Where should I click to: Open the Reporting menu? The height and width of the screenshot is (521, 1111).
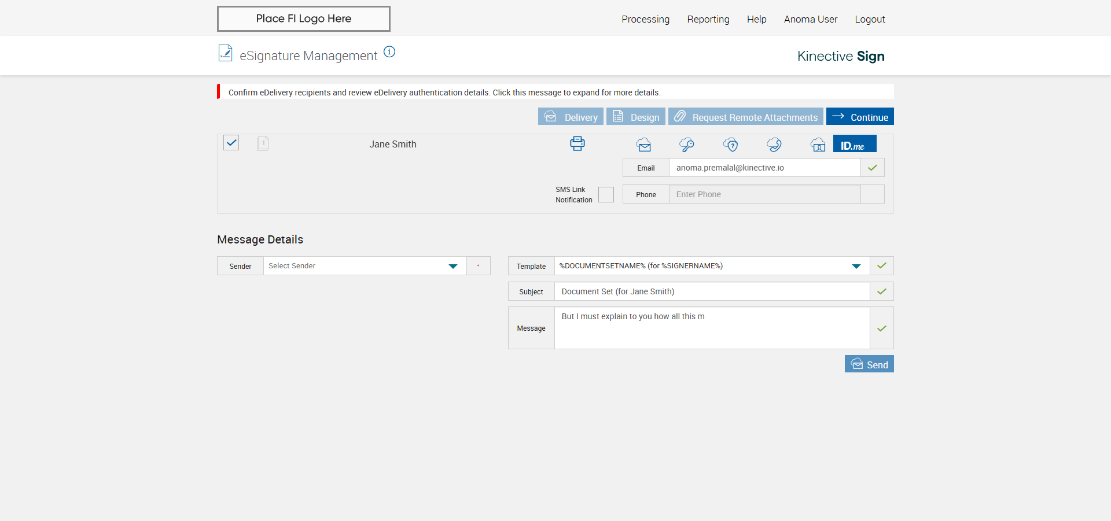pos(708,19)
